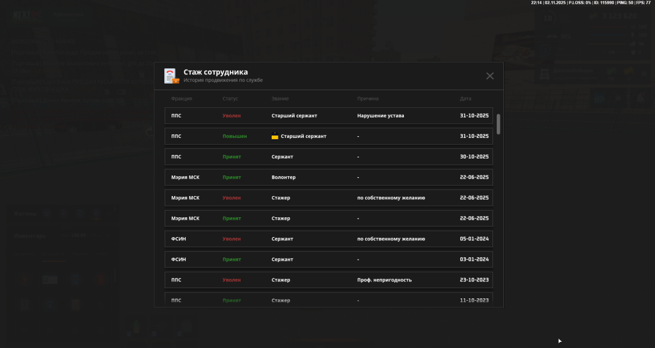Click the rank insignia icon near "Старший сержант"
The width and height of the screenshot is (655, 348).
point(275,136)
